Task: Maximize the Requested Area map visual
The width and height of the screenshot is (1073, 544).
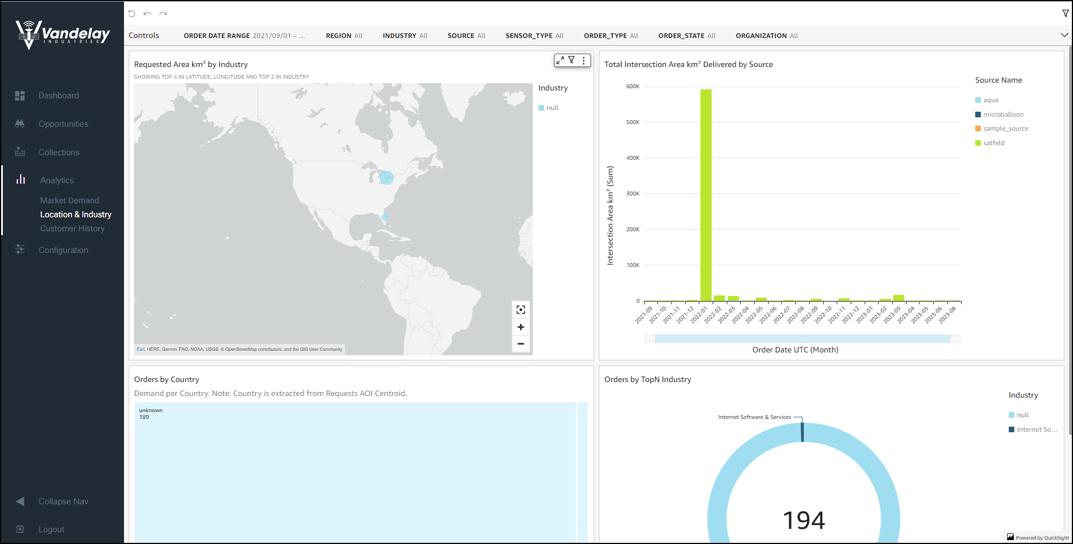Action: 560,60
